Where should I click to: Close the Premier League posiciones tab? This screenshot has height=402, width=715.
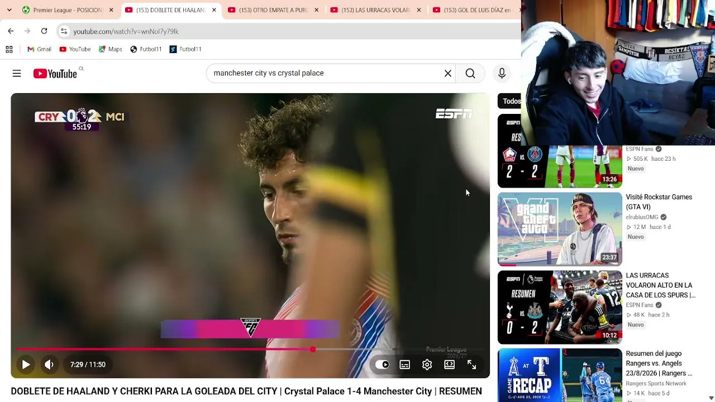[111, 10]
